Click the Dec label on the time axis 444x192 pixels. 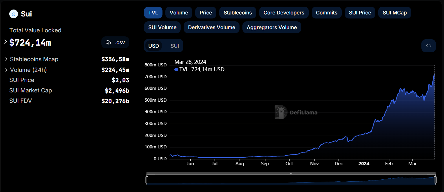coord(339,164)
